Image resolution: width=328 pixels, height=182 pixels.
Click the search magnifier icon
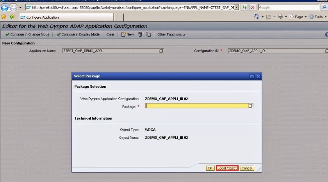324,7
